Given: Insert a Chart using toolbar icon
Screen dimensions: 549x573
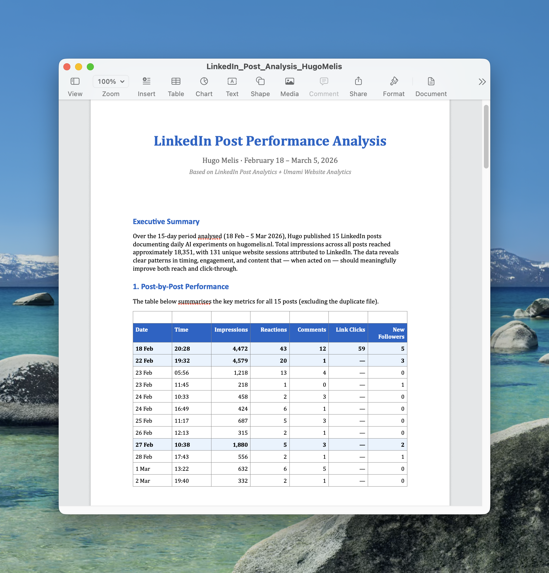Looking at the screenshot, I should pyautogui.click(x=204, y=81).
